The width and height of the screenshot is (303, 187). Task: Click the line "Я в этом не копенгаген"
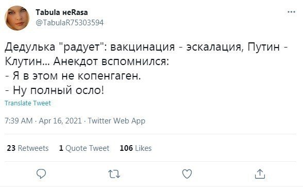pos(73,76)
